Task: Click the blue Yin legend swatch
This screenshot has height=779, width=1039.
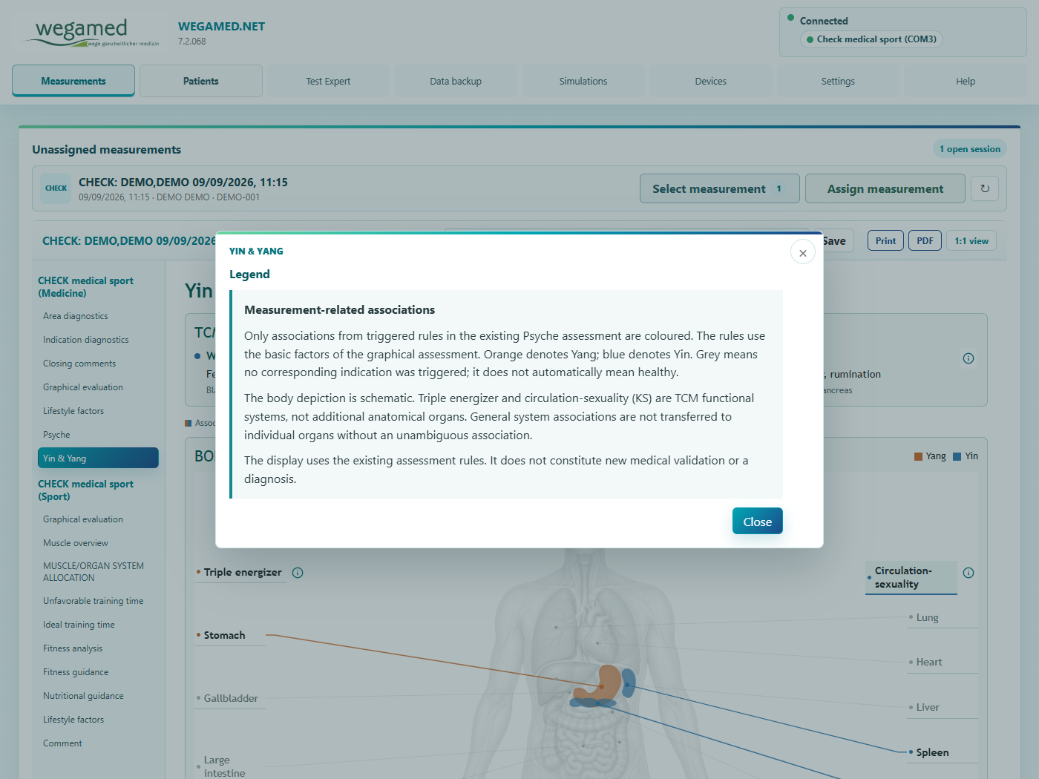Action: point(957,456)
